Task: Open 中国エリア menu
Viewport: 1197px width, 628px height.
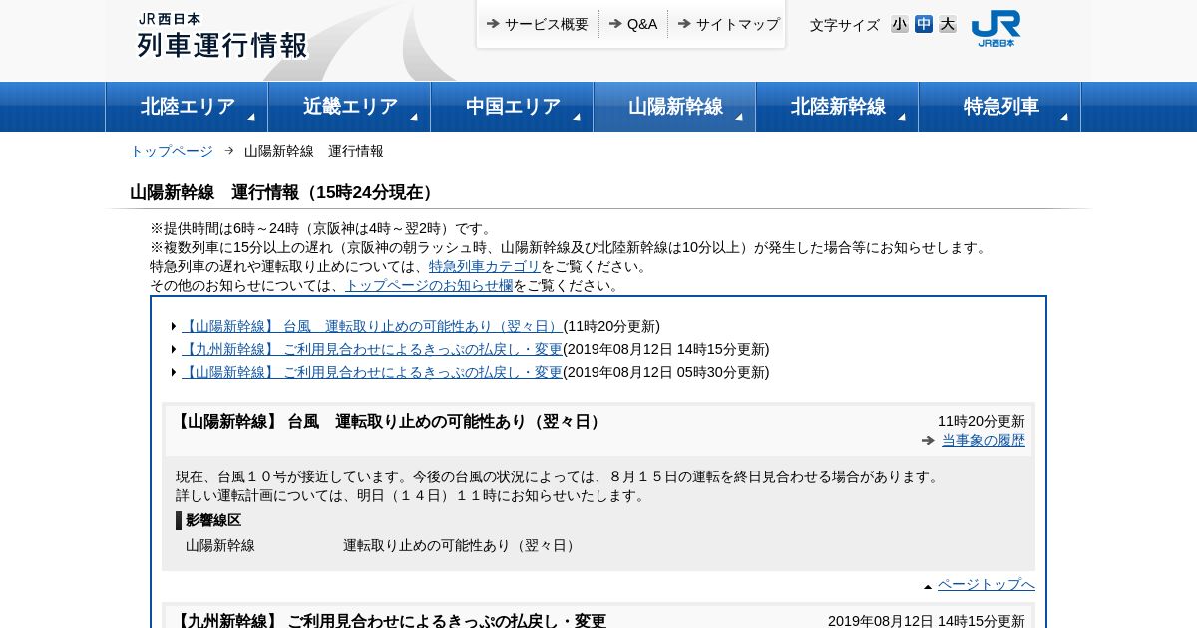Action: point(512,107)
